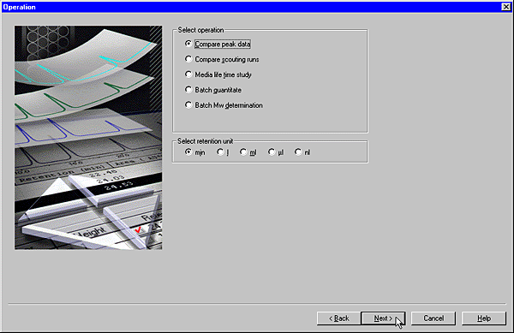Choose Compare scouting runs operation
The image size is (514, 333).
tap(222, 59)
